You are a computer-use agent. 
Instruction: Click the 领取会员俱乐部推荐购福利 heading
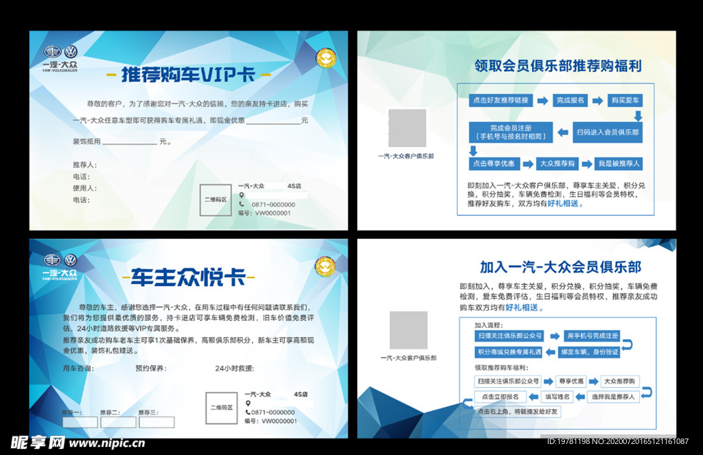tap(557, 66)
